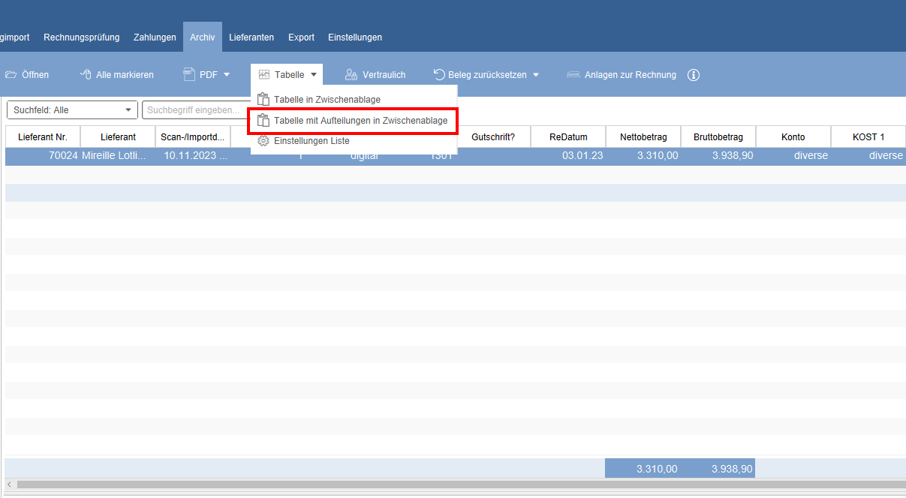Click the Beleg zurücksetzen undo icon
This screenshot has height=498, width=906.
[439, 74]
